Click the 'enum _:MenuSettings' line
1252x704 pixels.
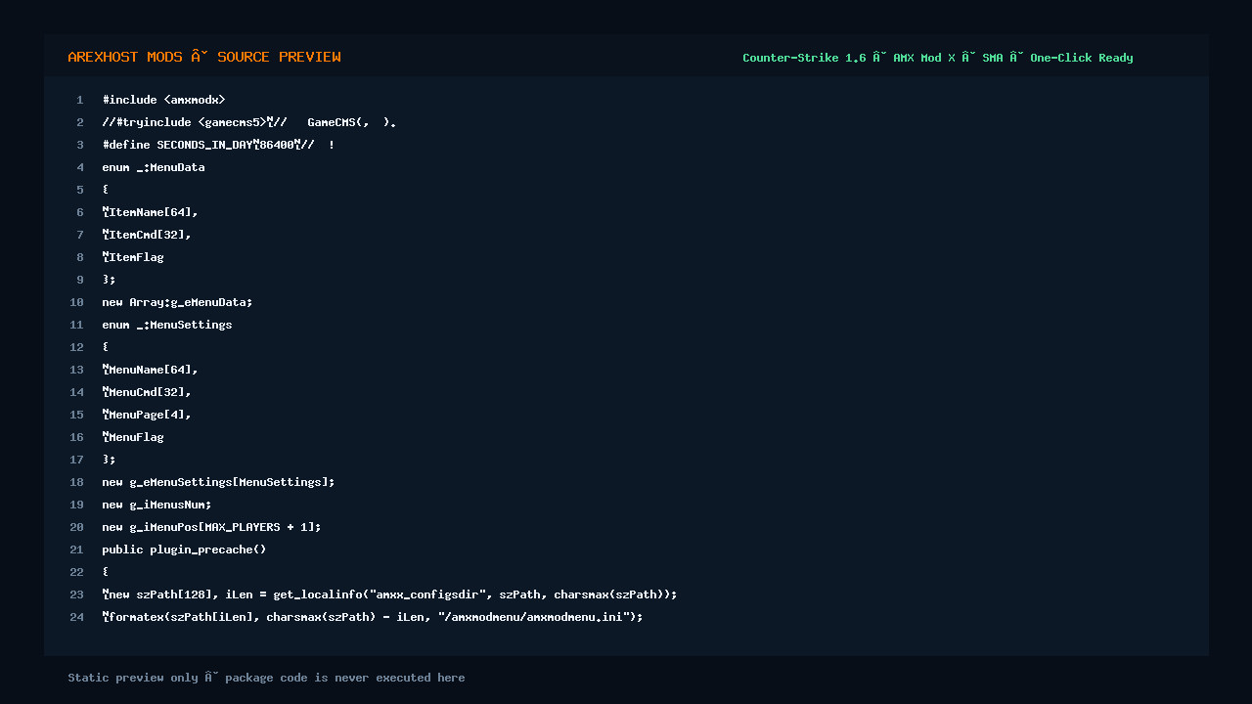point(167,325)
